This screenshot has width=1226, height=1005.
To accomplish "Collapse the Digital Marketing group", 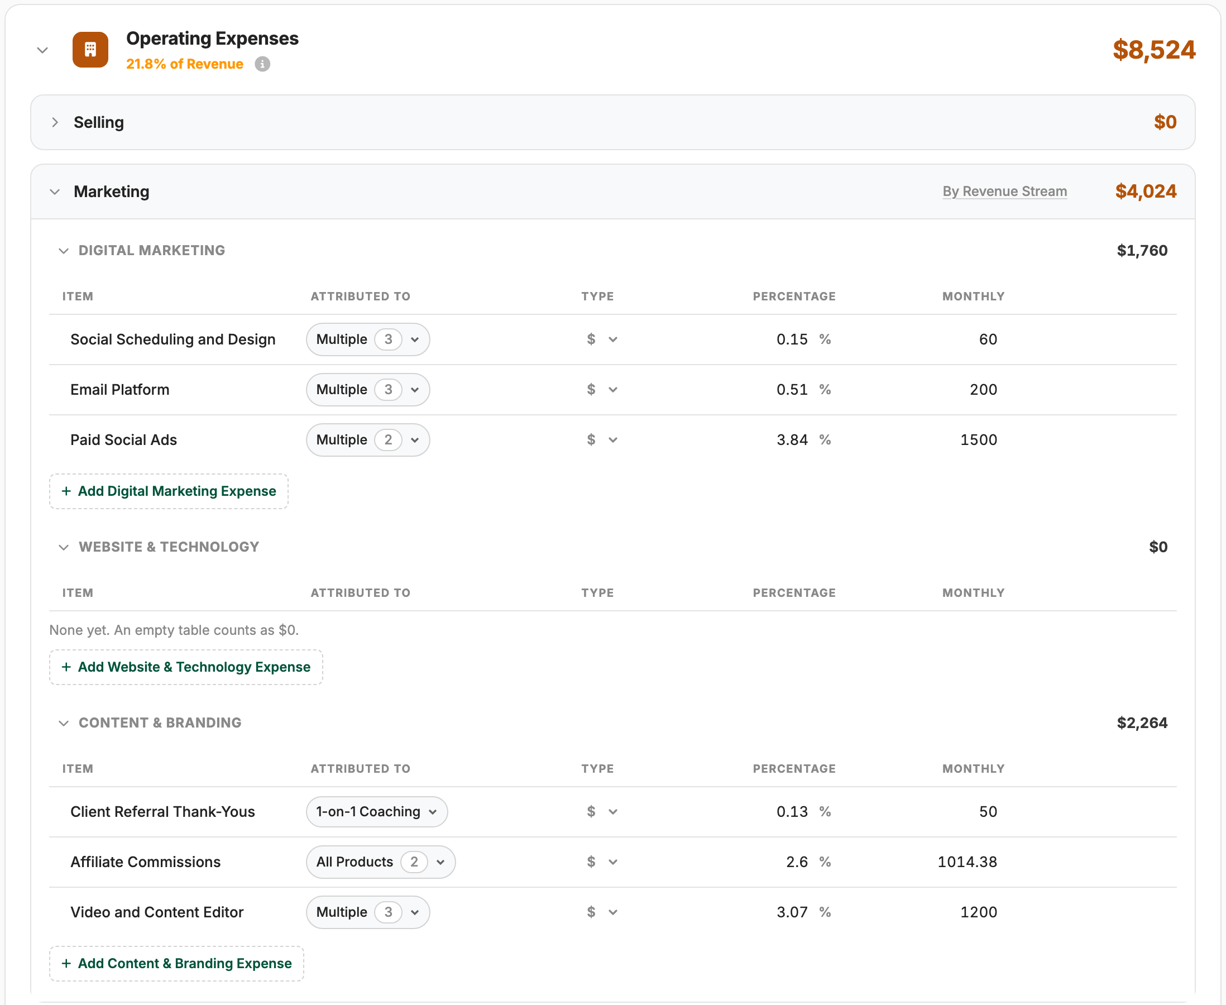I will coord(64,251).
